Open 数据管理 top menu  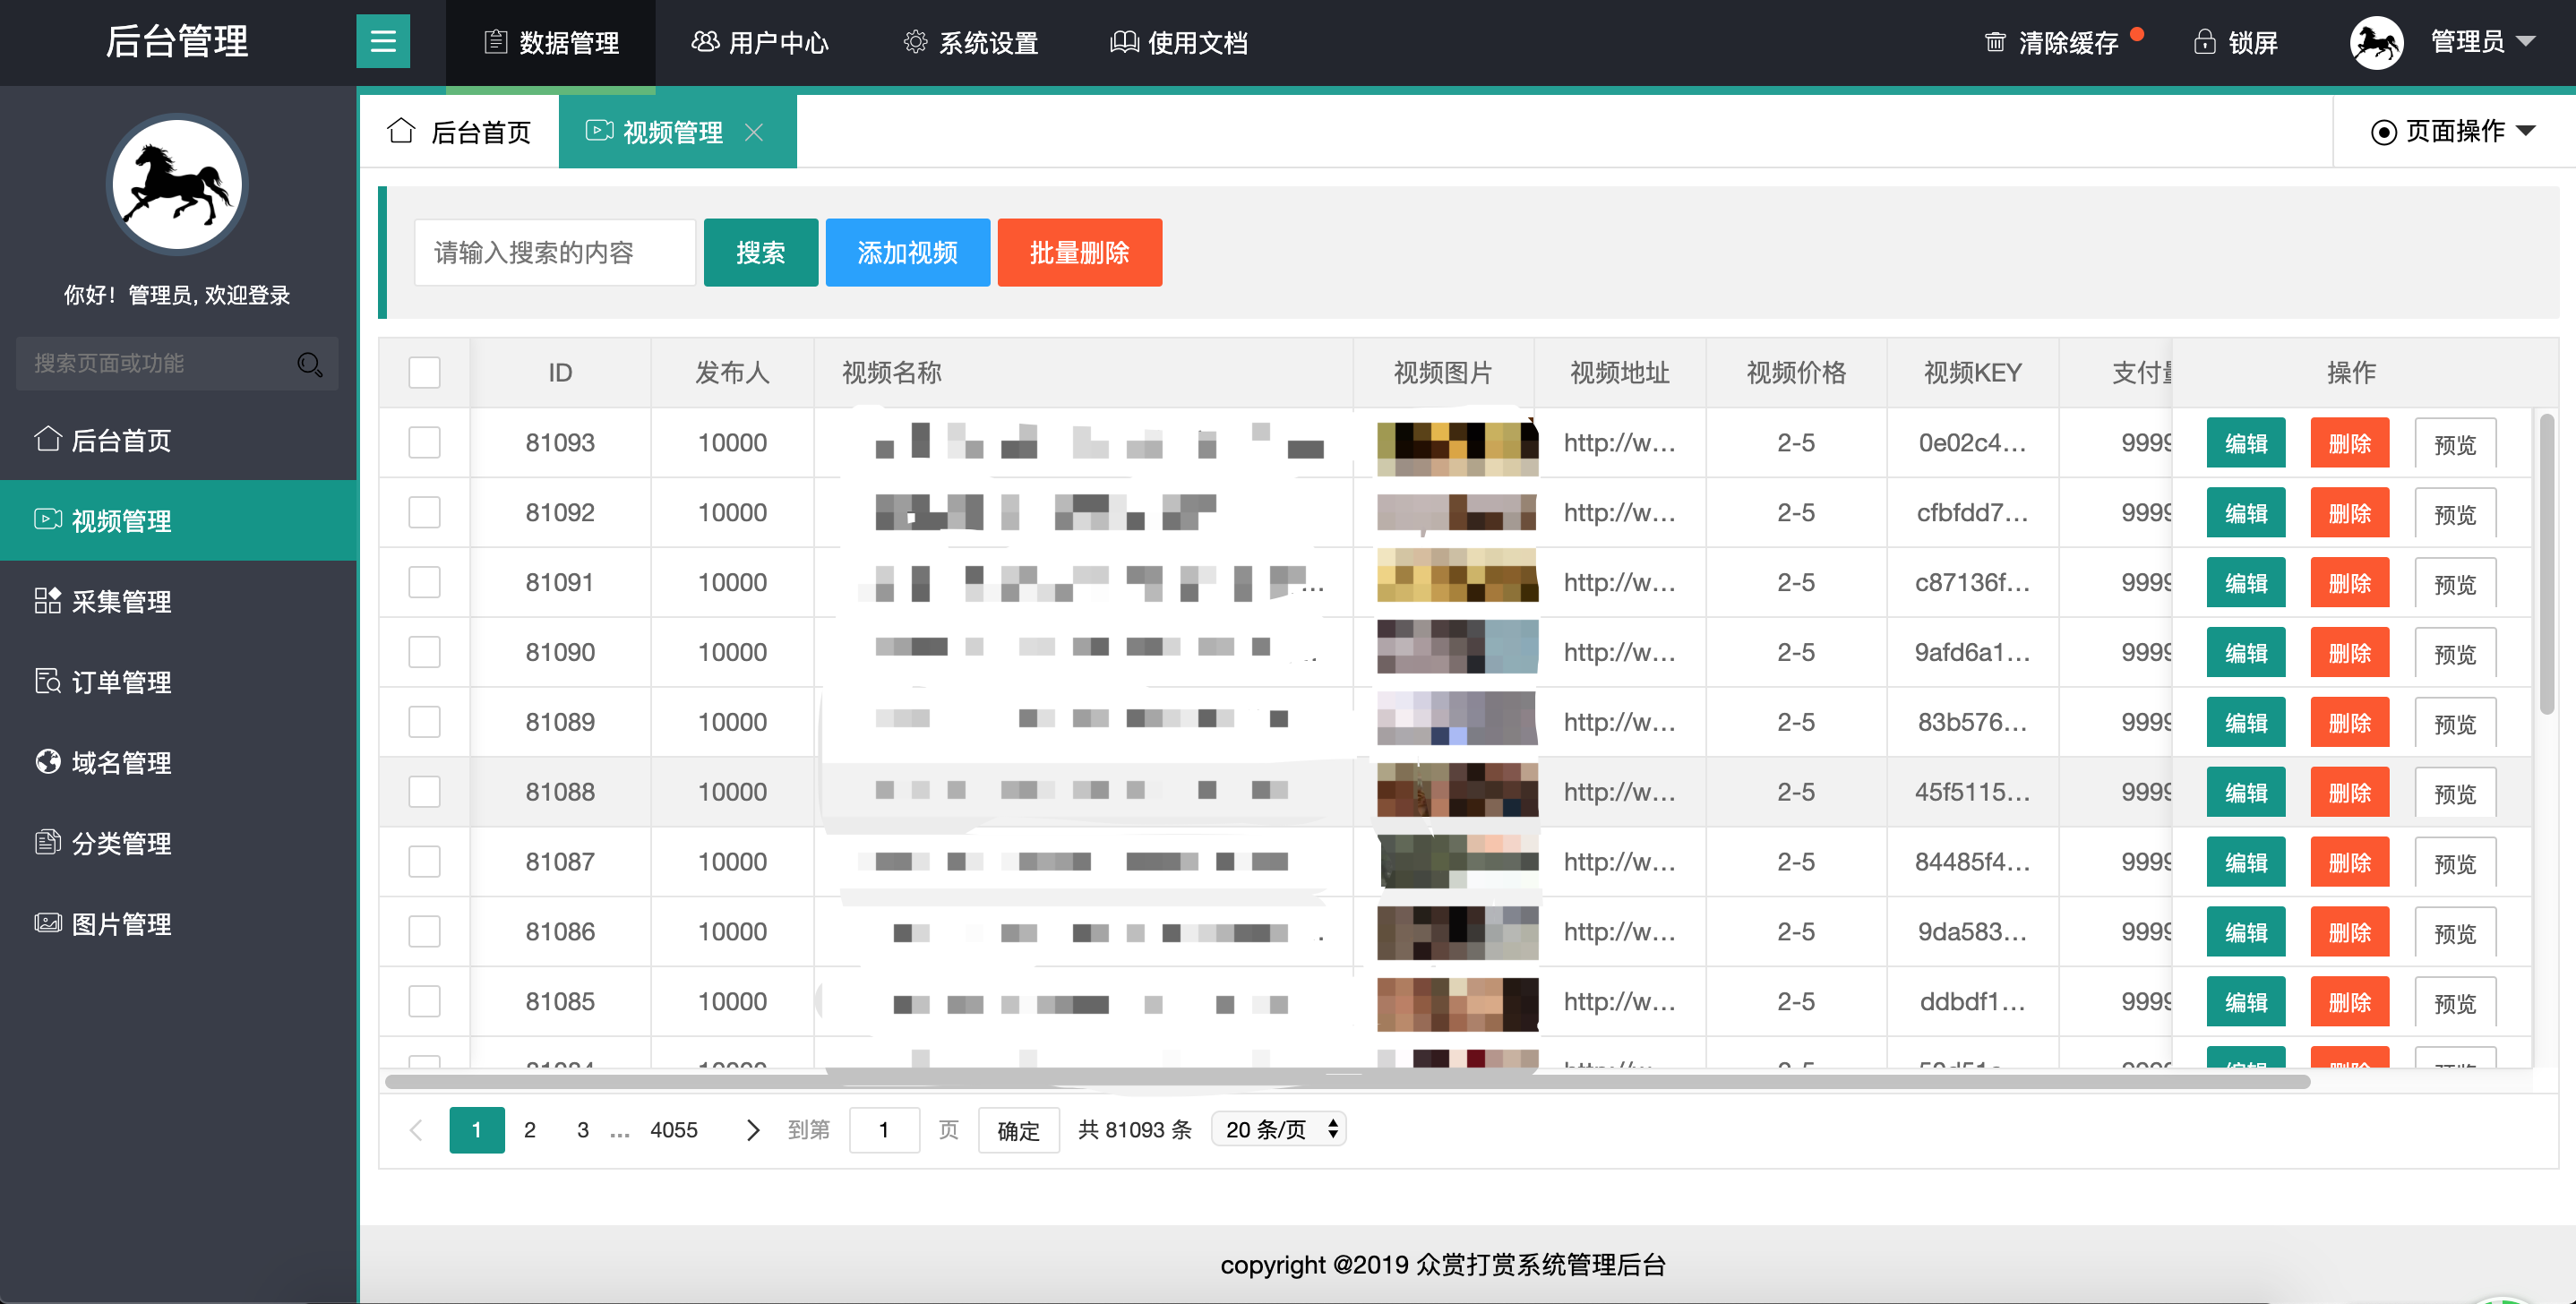[551, 42]
